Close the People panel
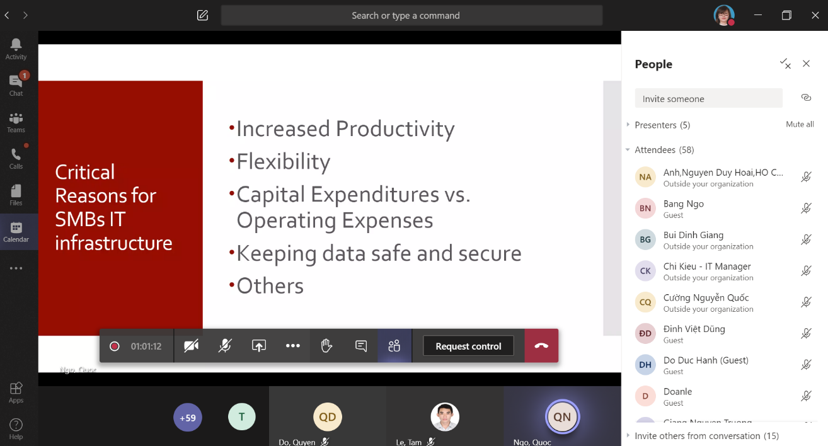828x446 pixels. [806, 64]
